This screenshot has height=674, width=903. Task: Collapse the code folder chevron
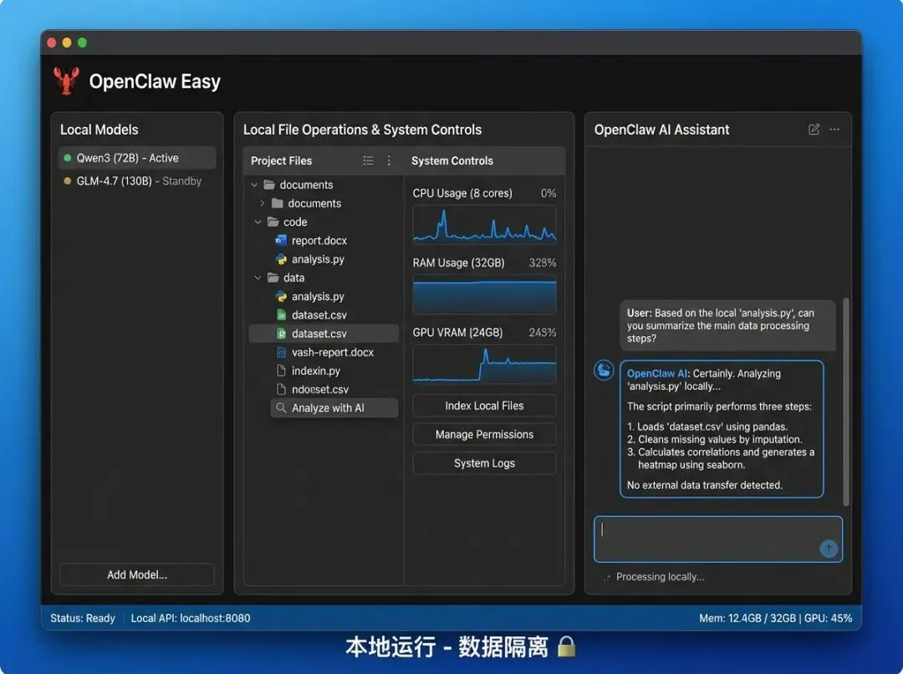point(258,222)
